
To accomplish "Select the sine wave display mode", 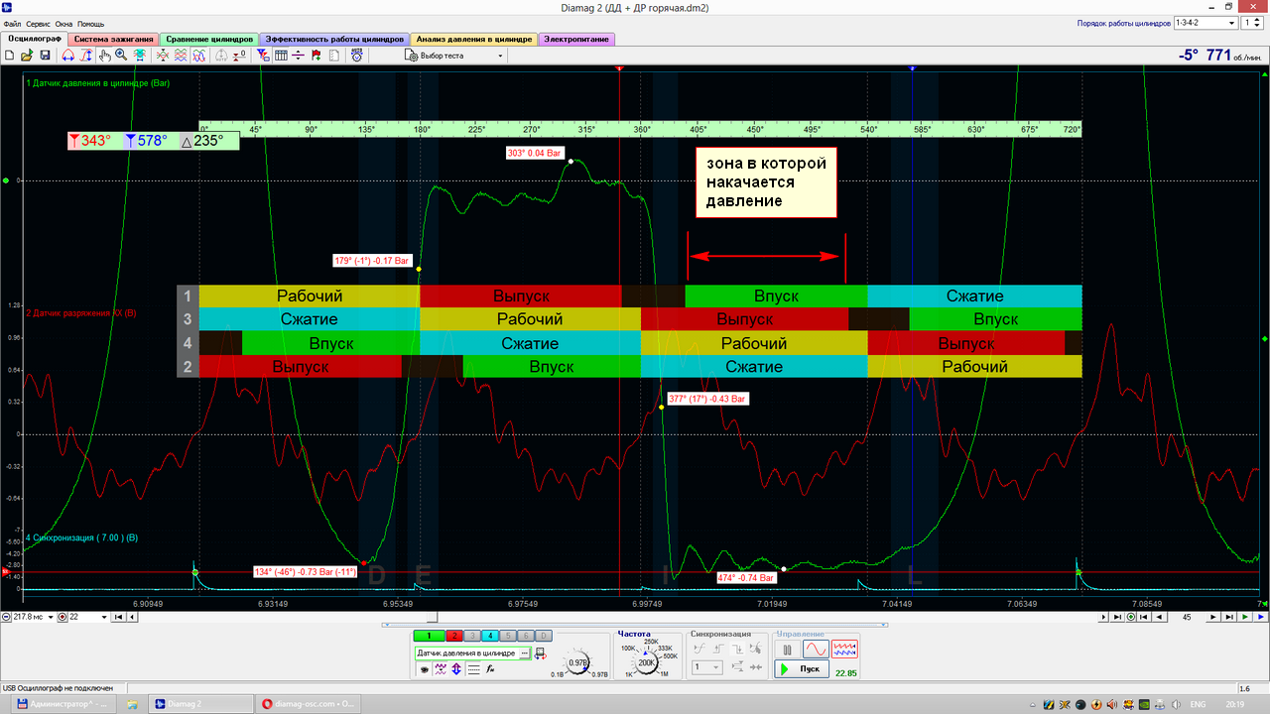I will coord(816,650).
